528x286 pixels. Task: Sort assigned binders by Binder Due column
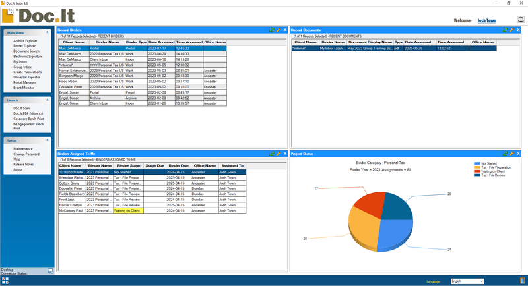pos(178,165)
